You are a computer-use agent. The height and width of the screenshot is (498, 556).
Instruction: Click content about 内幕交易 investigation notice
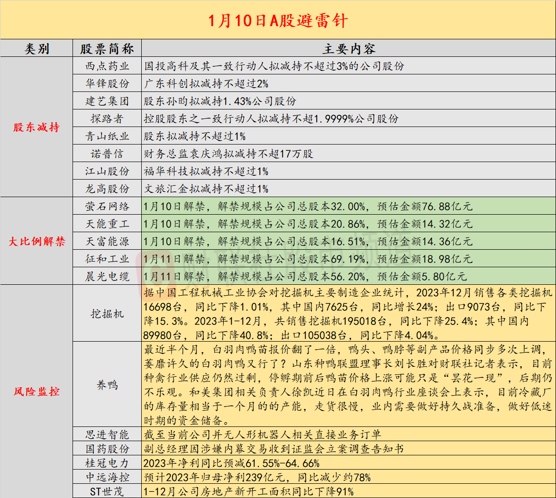point(274,449)
